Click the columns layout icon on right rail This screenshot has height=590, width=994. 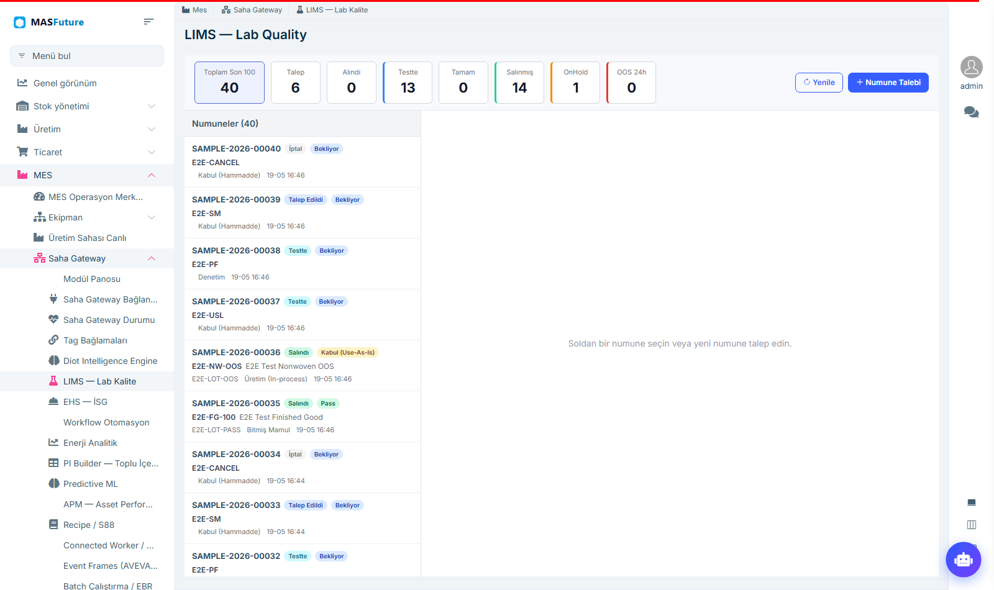point(972,525)
